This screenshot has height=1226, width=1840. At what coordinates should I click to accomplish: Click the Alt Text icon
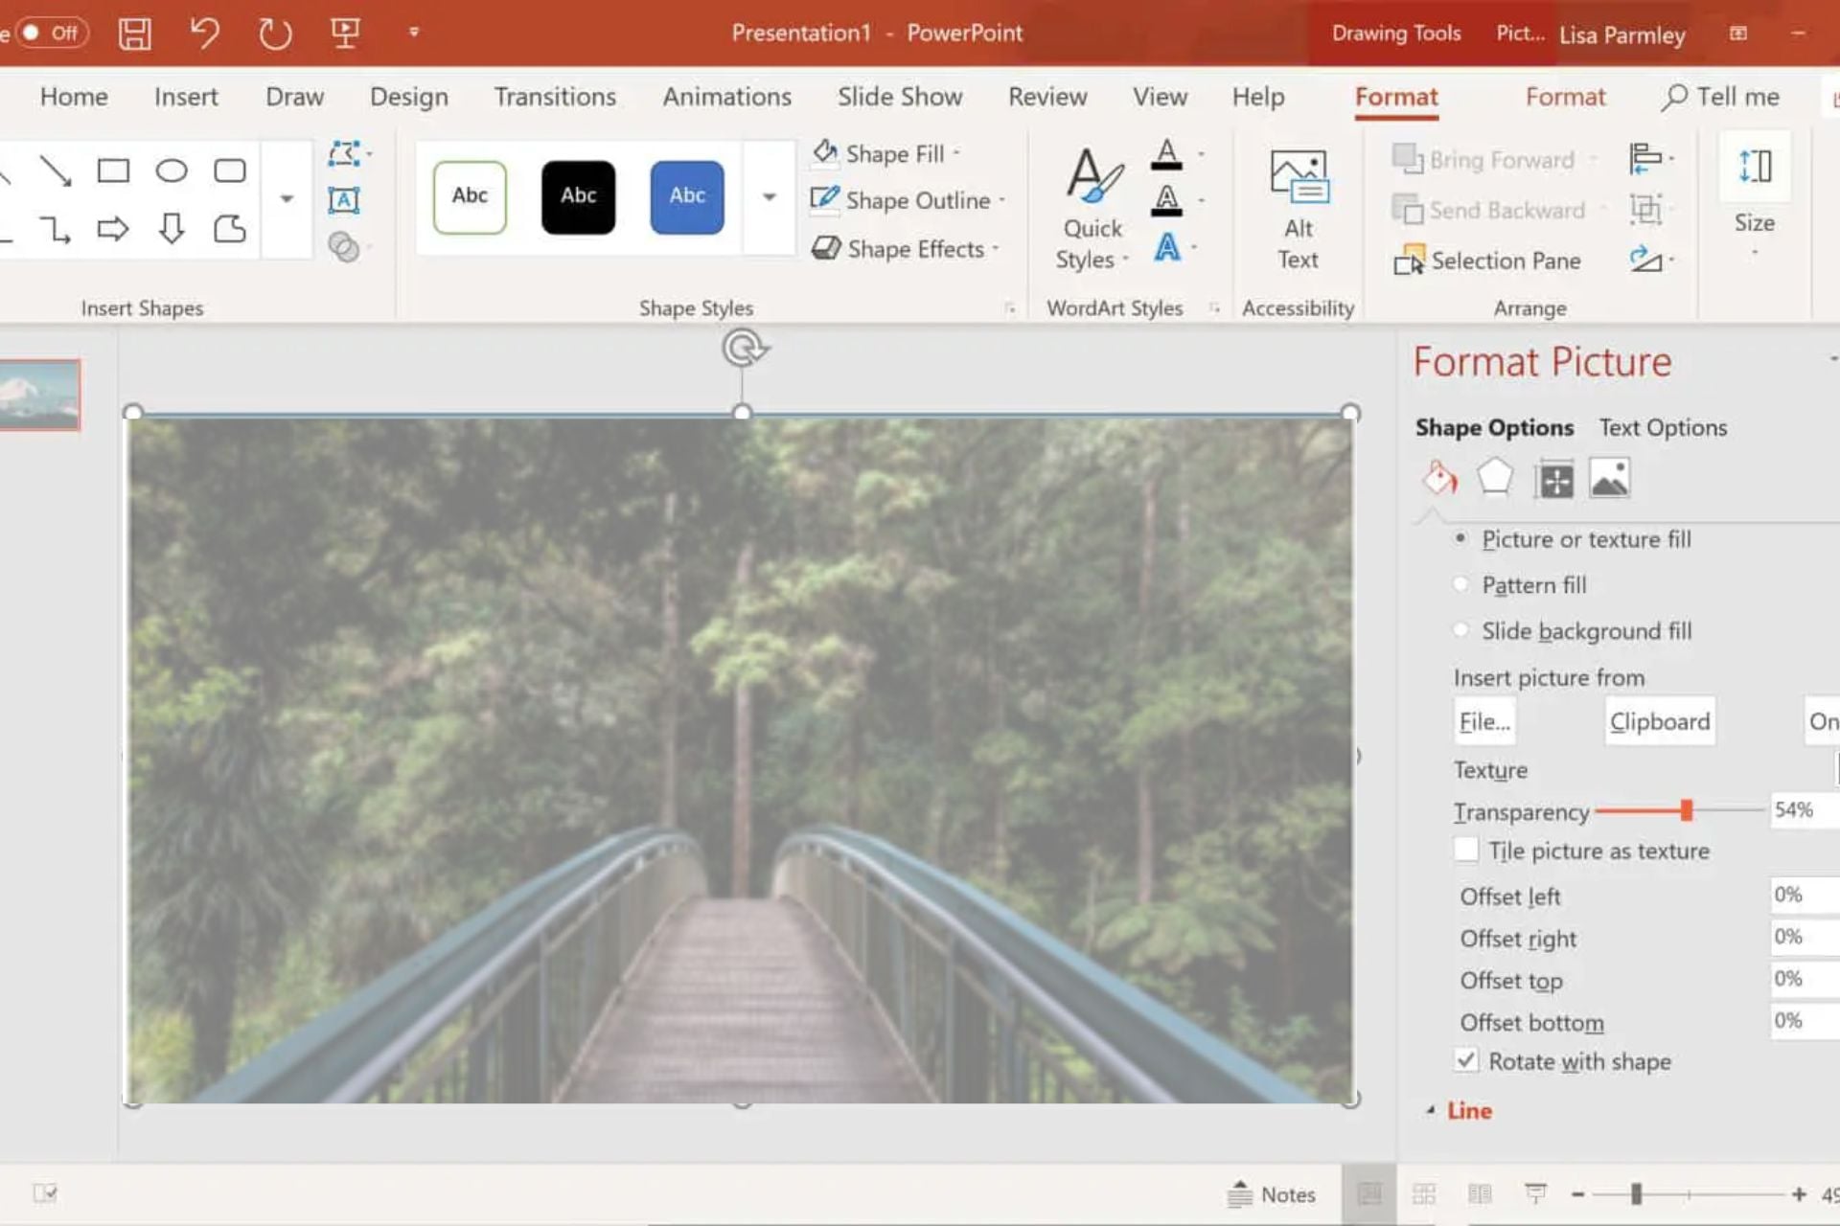1298,210
